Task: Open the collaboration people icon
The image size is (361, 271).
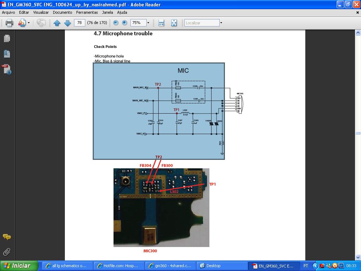Action: (22, 23)
